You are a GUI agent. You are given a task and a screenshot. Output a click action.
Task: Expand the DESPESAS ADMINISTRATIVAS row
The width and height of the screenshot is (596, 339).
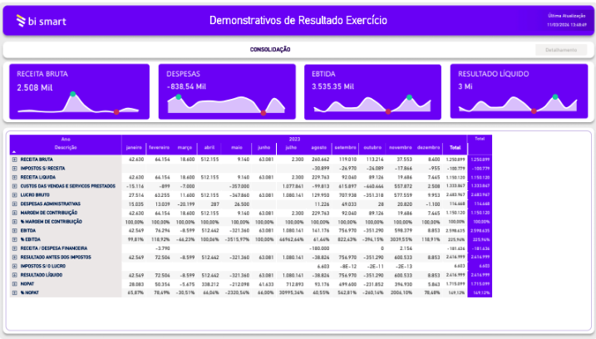[x=14, y=203]
